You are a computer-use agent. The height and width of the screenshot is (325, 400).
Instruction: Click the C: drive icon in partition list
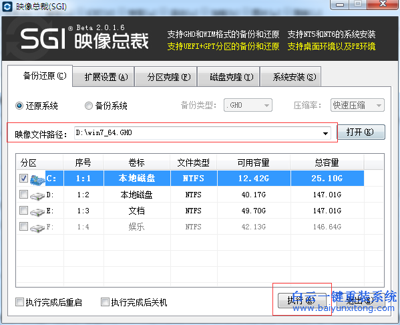click(37, 180)
